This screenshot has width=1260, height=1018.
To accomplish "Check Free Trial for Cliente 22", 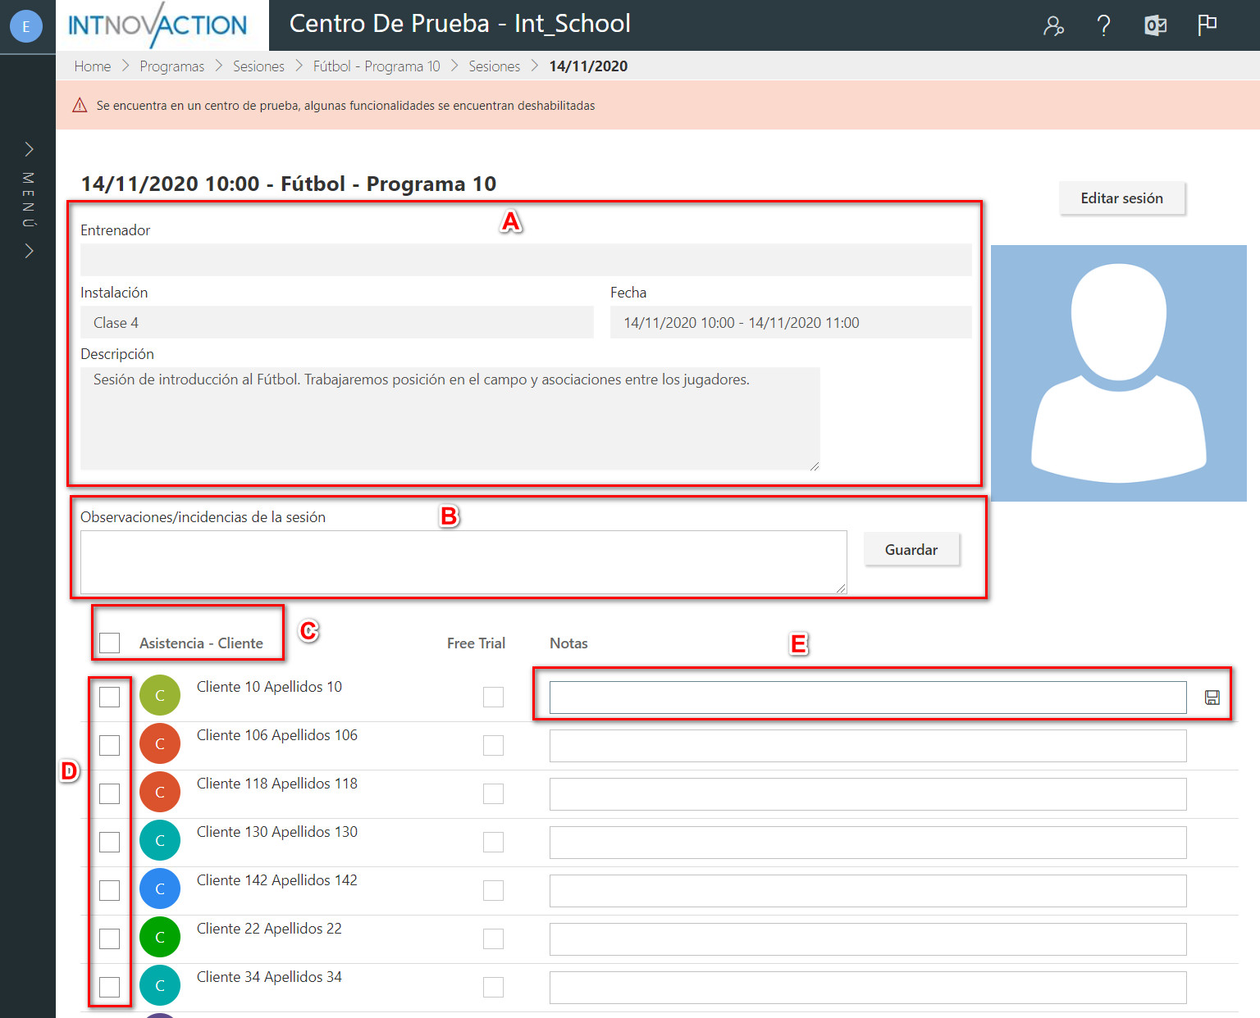I will tap(493, 938).
